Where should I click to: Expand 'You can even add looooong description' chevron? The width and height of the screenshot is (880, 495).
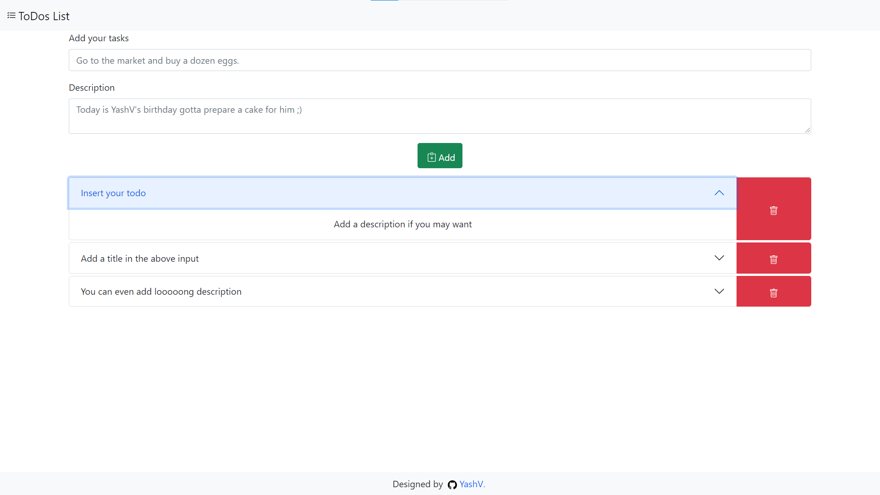[719, 291]
